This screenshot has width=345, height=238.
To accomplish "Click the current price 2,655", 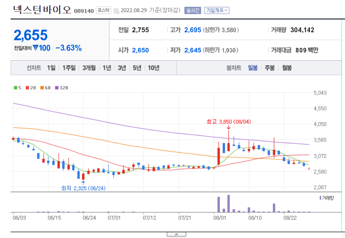I will coord(31,35).
